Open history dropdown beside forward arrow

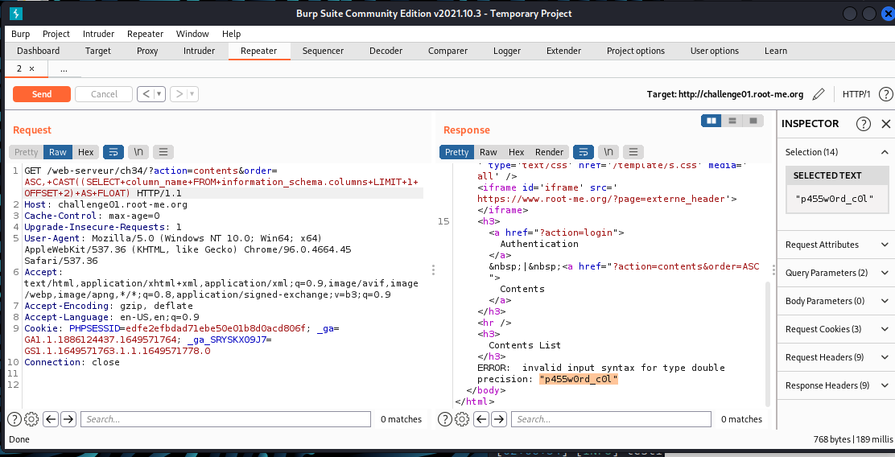(192, 94)
